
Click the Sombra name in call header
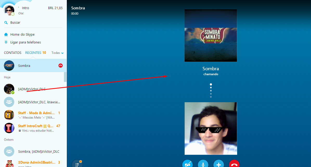pyautogui.click(x=78, y=8)
